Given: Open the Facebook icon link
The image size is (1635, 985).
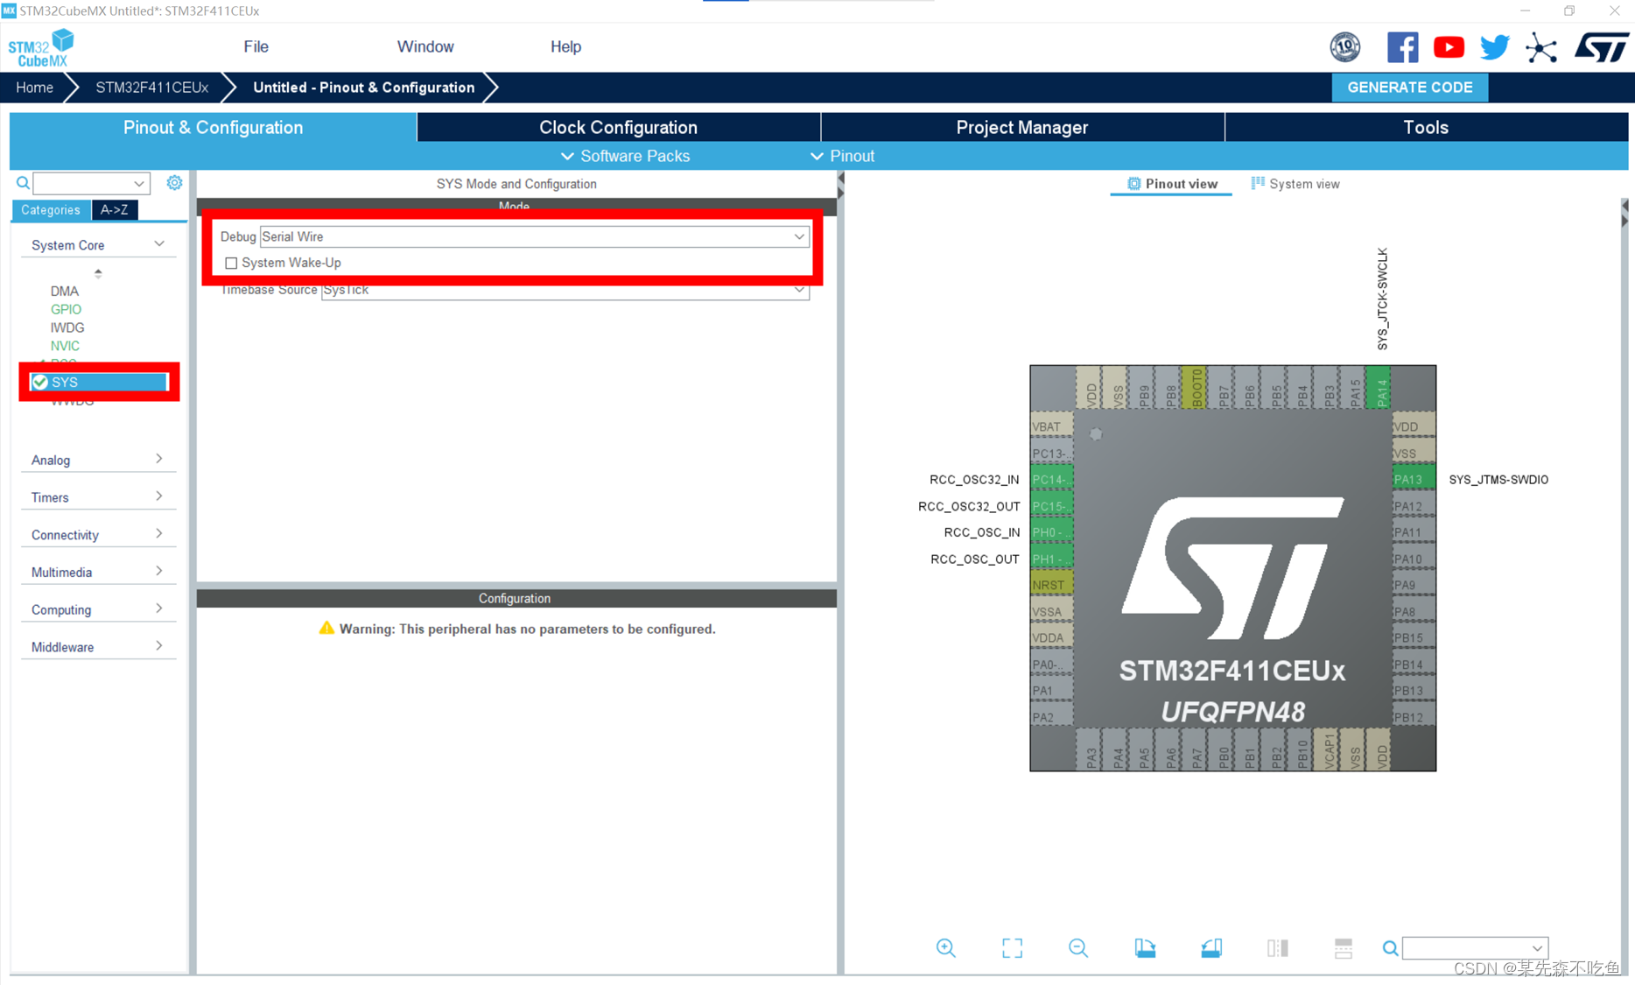Looking at the screenshot, I should pyautogui.click(x=1402, y=47).
